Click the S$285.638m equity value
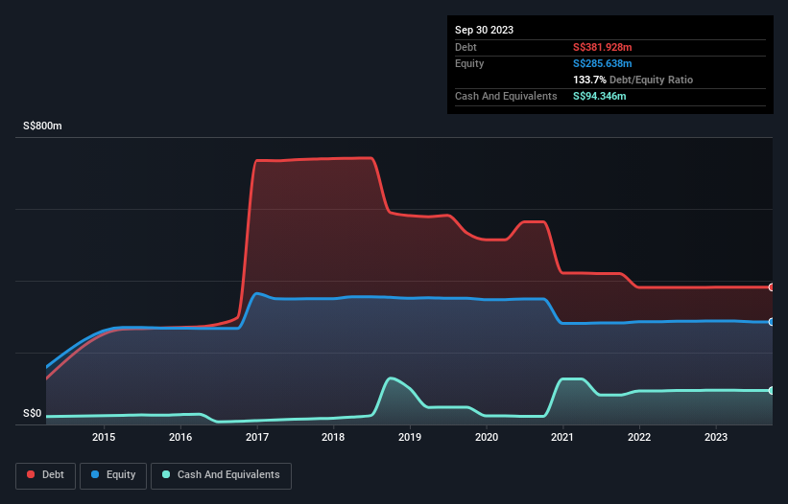Screen dimensions: 788x504 (602, 63)
